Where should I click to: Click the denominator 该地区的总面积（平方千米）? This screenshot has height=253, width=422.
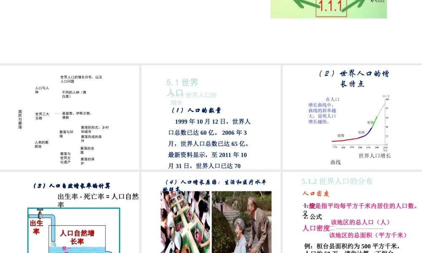368,235
